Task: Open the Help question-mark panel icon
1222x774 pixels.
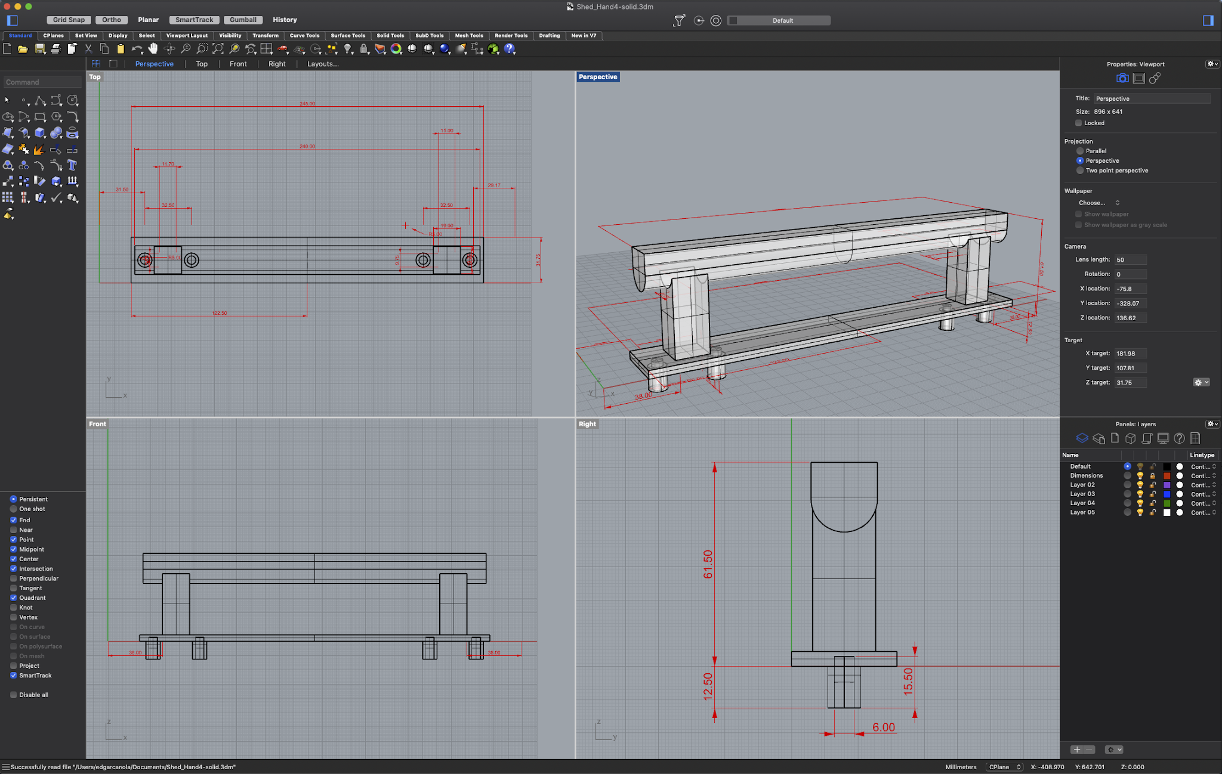Action: [1179, 438]
